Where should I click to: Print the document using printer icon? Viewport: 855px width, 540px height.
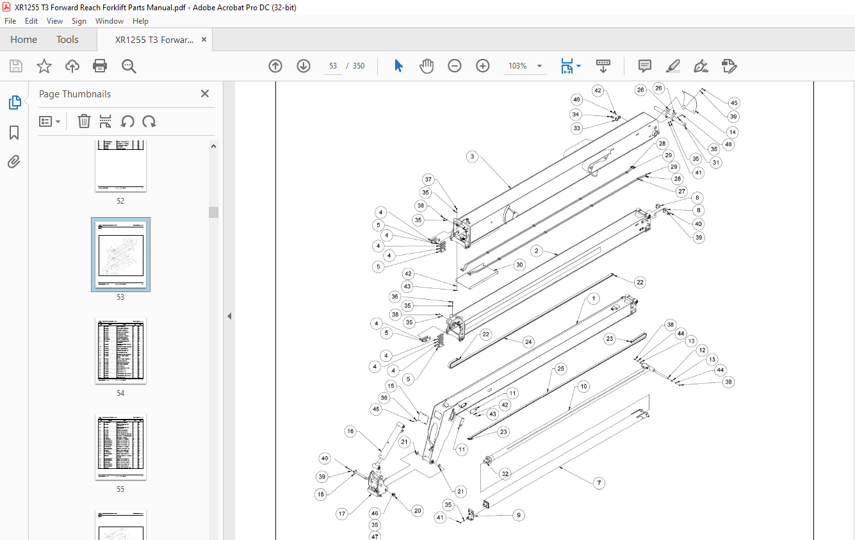point(100,66)
